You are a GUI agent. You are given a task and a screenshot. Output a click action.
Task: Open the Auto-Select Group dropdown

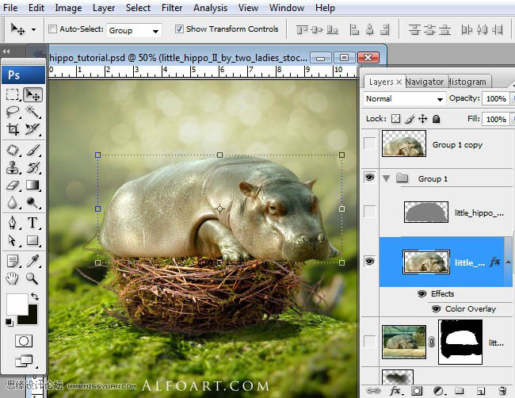[133, 30]
